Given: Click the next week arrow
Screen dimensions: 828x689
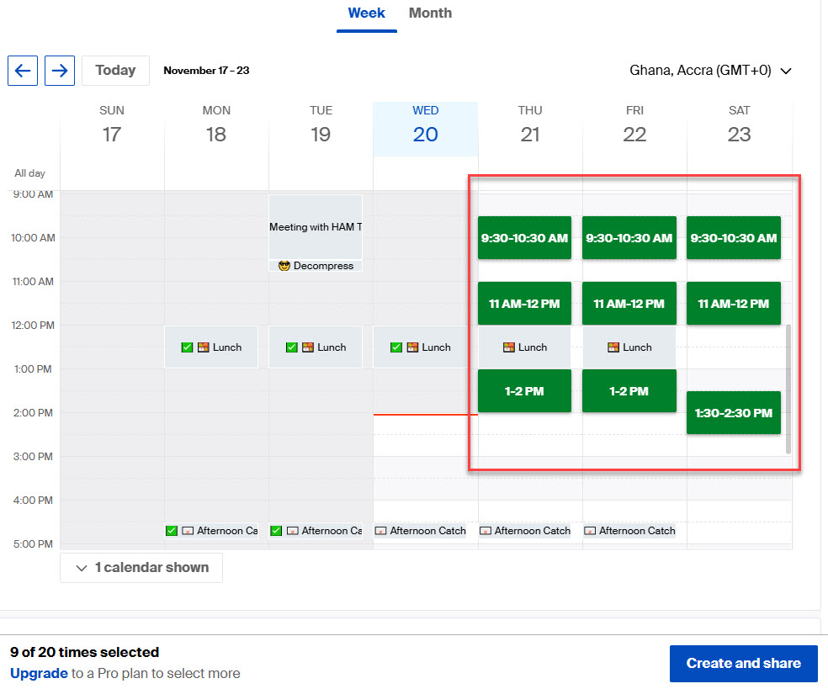Looking at the screenshot, I should click(x=59, y=71).
